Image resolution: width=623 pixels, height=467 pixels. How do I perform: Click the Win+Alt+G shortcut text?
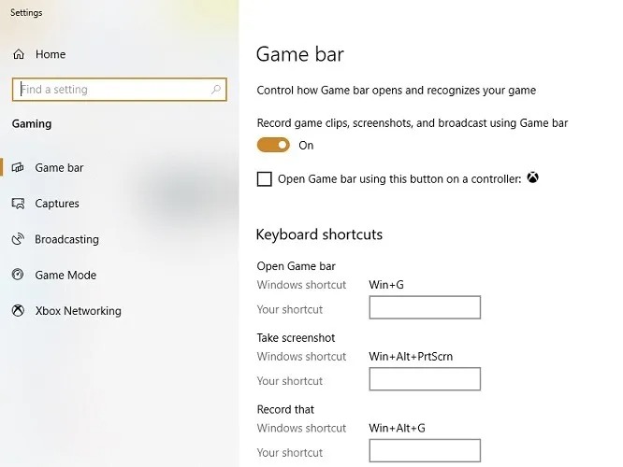click(x=397, y=428)
